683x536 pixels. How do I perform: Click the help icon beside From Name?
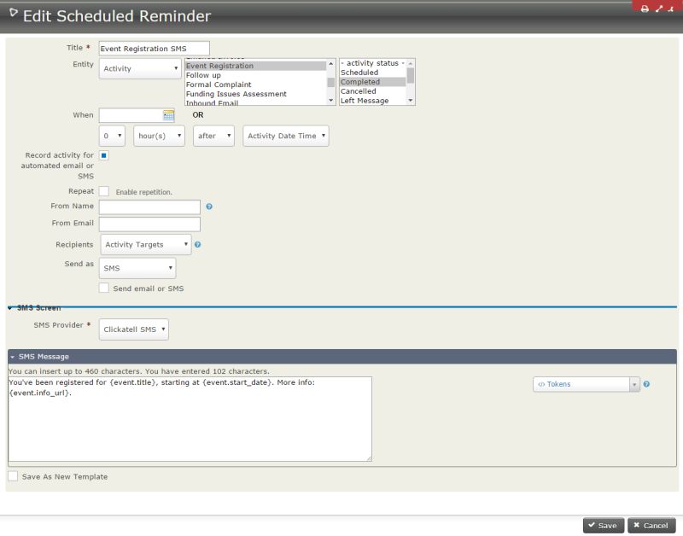click(209, 207)
